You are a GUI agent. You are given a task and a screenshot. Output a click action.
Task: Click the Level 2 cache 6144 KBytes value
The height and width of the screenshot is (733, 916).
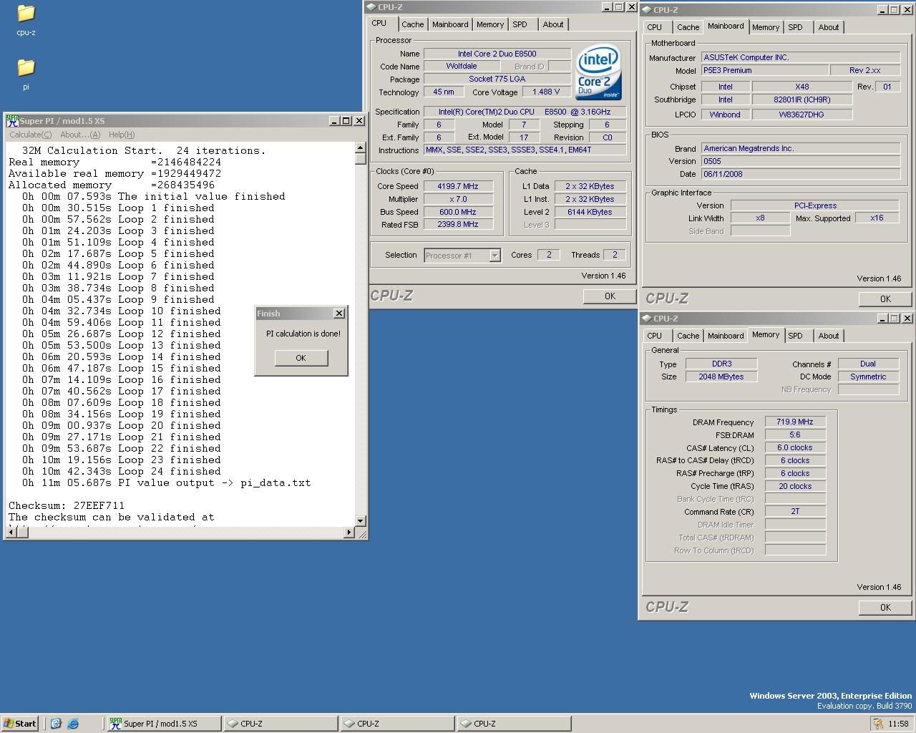[x=590, y=213]
